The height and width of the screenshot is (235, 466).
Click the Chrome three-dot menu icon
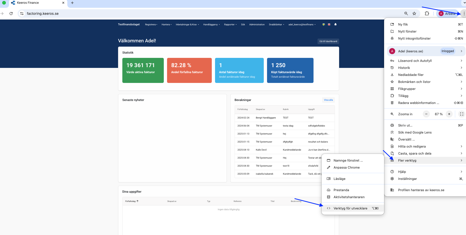point(464,14)
